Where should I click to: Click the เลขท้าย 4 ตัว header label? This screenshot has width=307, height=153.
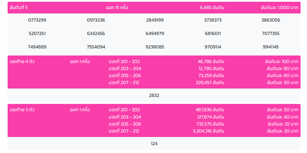22,62
